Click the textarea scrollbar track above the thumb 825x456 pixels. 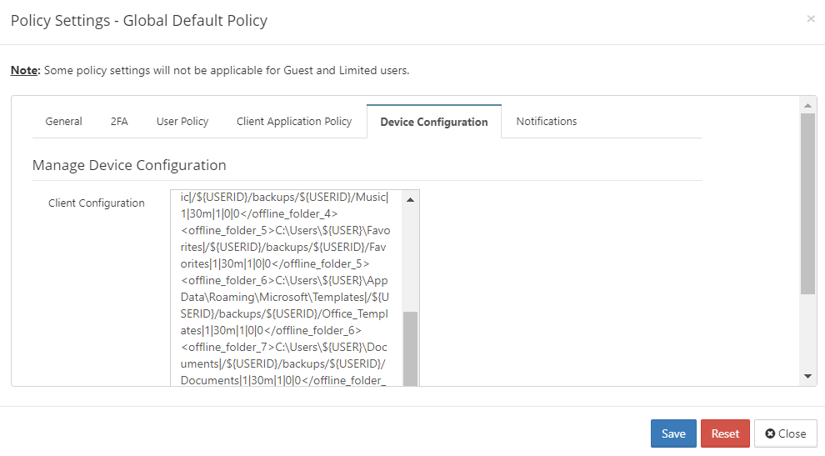(410, 258)
